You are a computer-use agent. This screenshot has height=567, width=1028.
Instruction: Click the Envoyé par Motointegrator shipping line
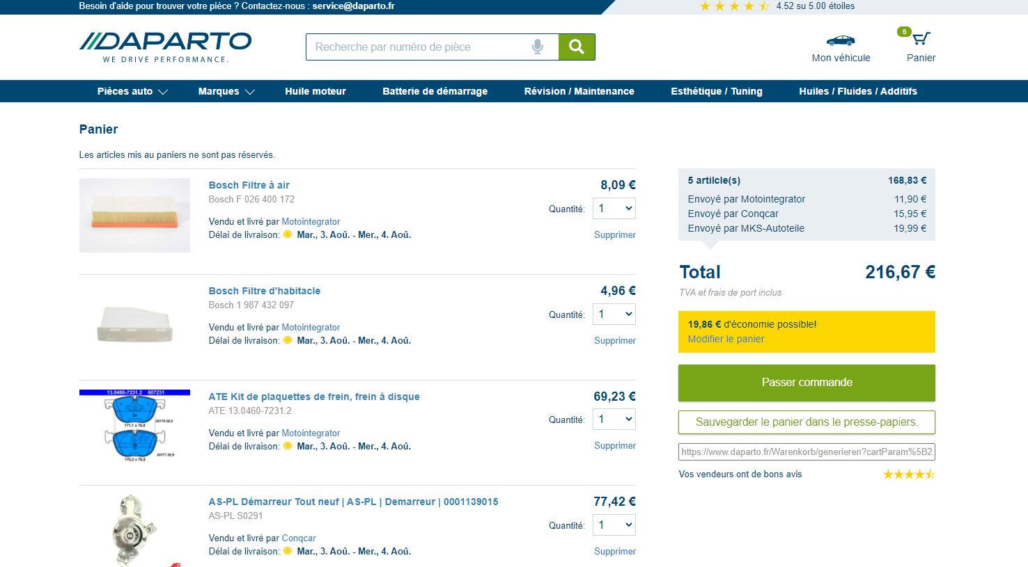pyautogui.click(x=807, y=199)
